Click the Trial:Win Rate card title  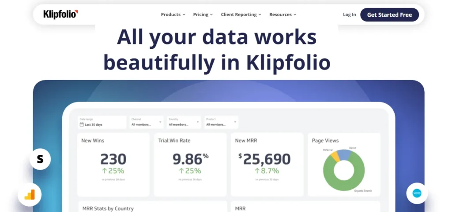[x=174, y=141]
